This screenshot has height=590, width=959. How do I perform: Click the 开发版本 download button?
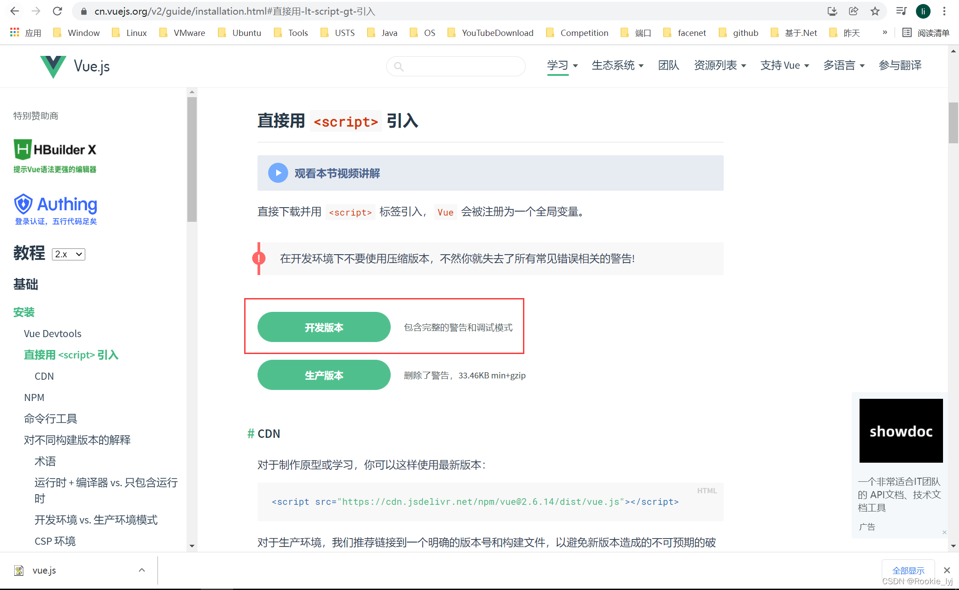pos(324,327)
